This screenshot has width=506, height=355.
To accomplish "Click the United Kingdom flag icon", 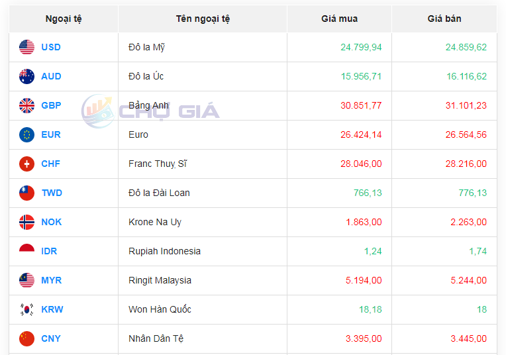I will click(26, 105).
